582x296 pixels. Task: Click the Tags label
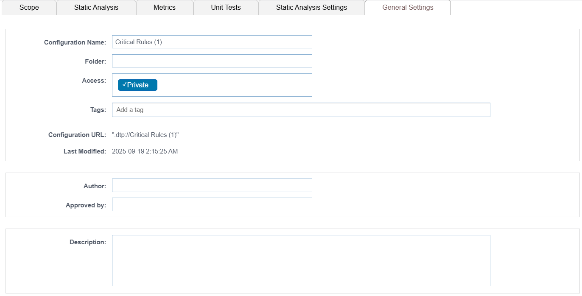(98, 110)
